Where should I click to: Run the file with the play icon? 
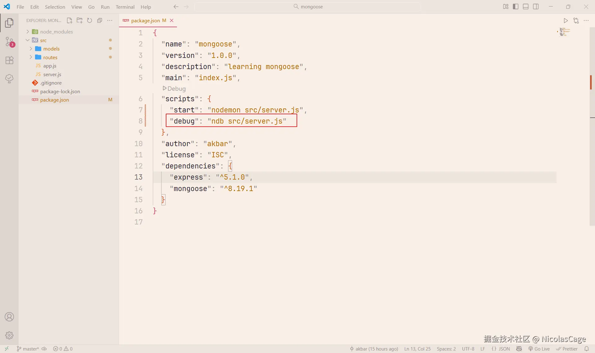566,20
